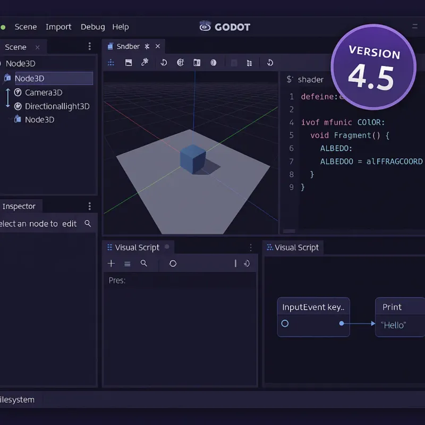Select the multi-select toolbar icon
Image resolution: width=425 pixels, height=425 pixels.
pos(110,63)
